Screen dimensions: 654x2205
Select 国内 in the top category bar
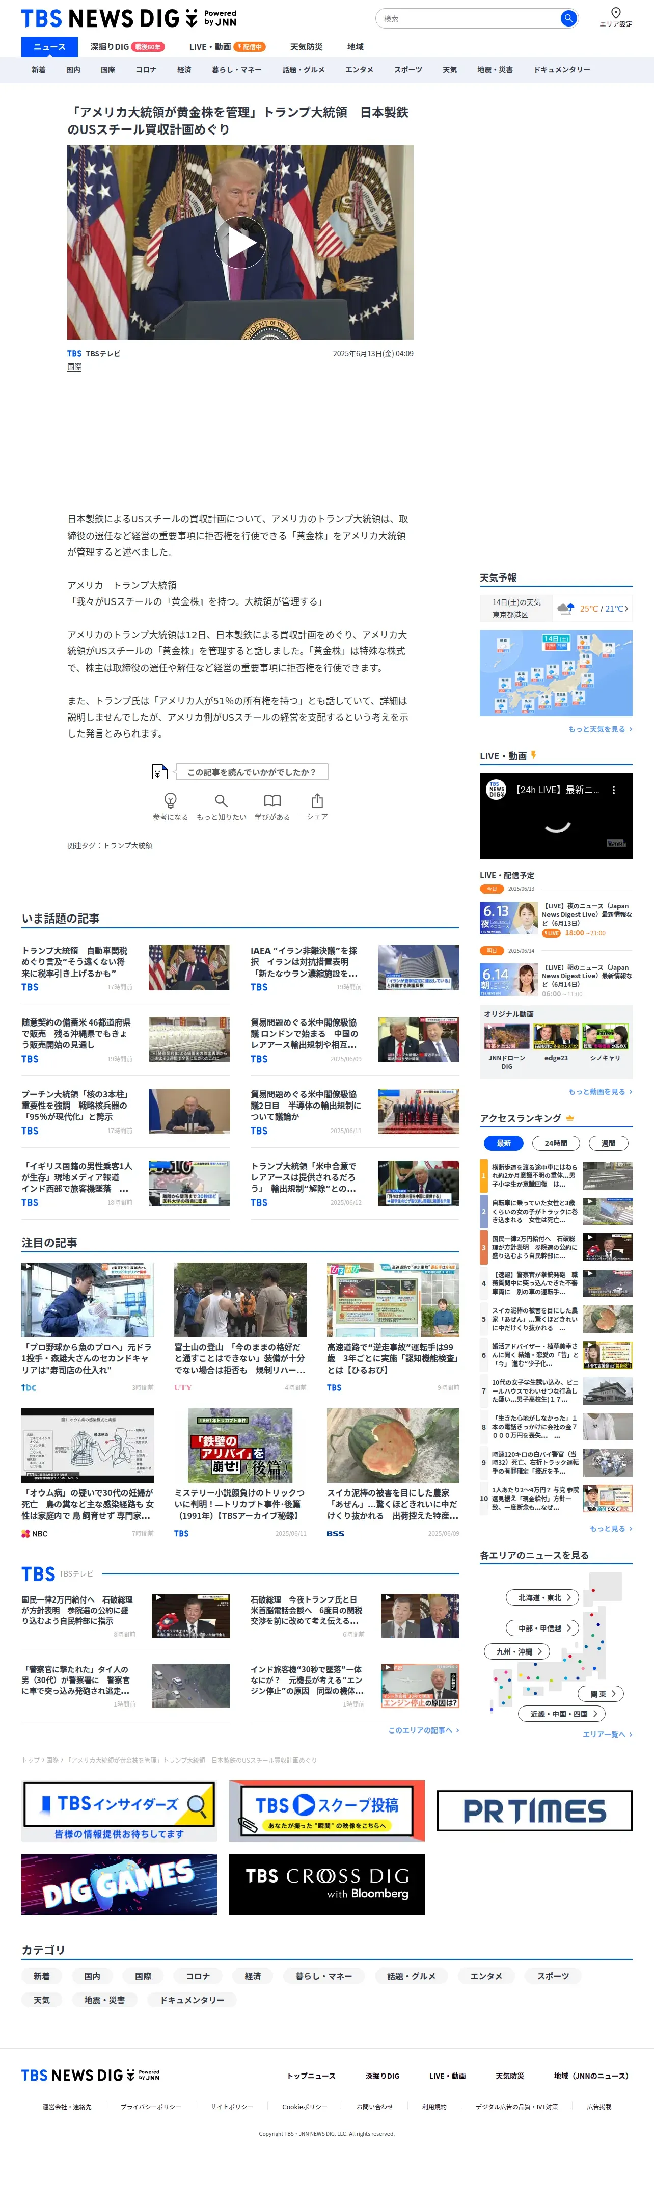[x=73, y=70]
